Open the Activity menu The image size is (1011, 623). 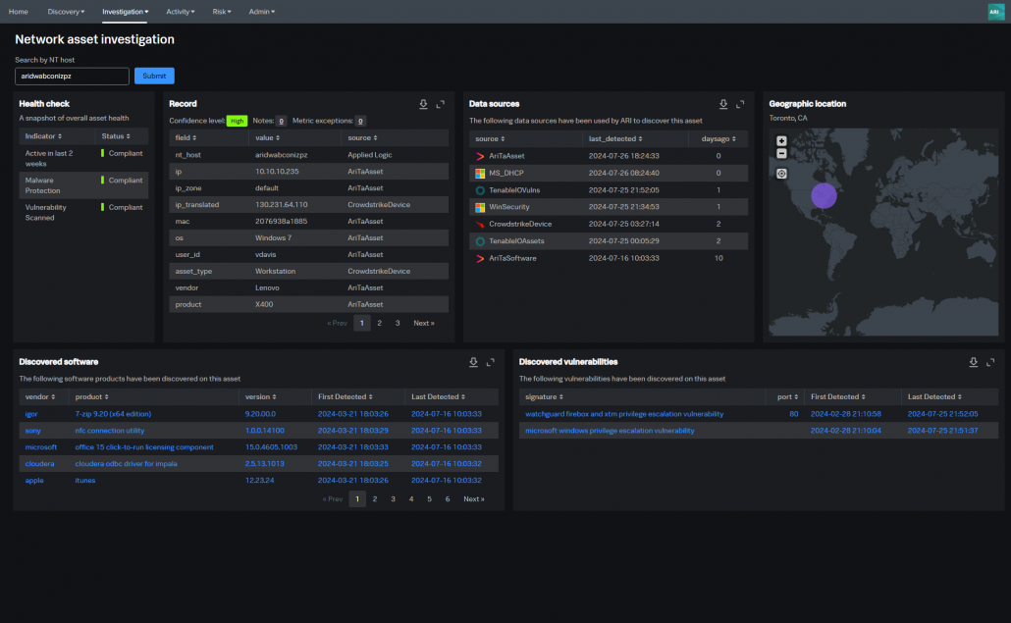click(x=180, y=12)
